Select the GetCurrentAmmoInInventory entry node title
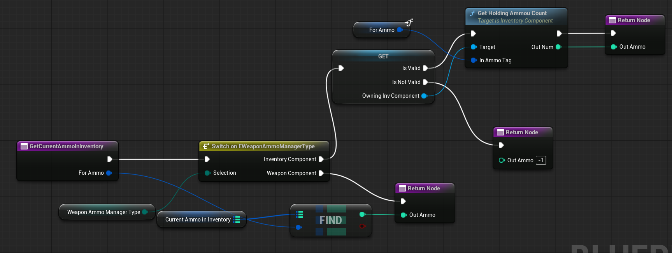Viewport: 672px width, 253px height. 66,146
